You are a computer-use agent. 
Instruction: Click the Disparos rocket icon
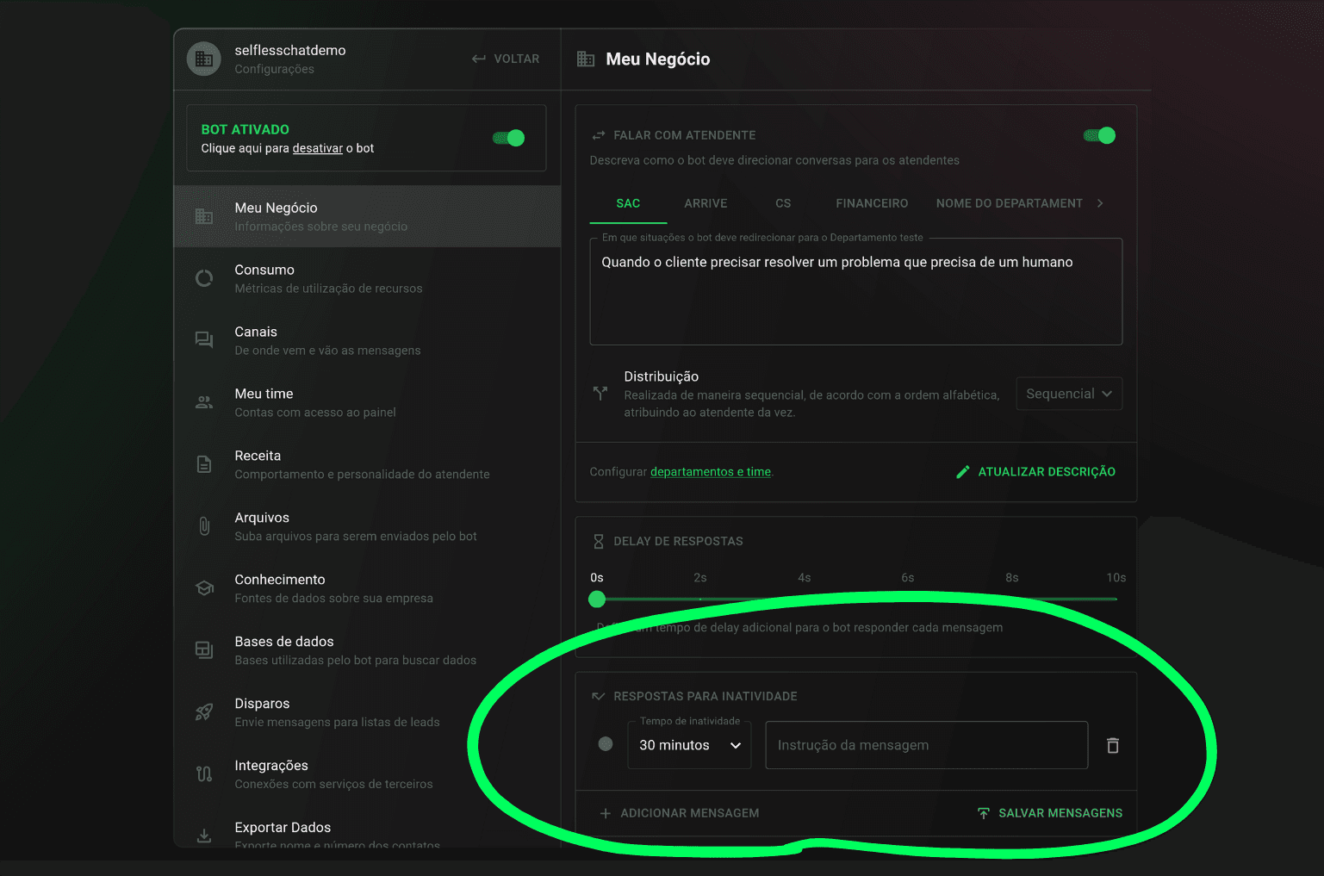(204, 712)
